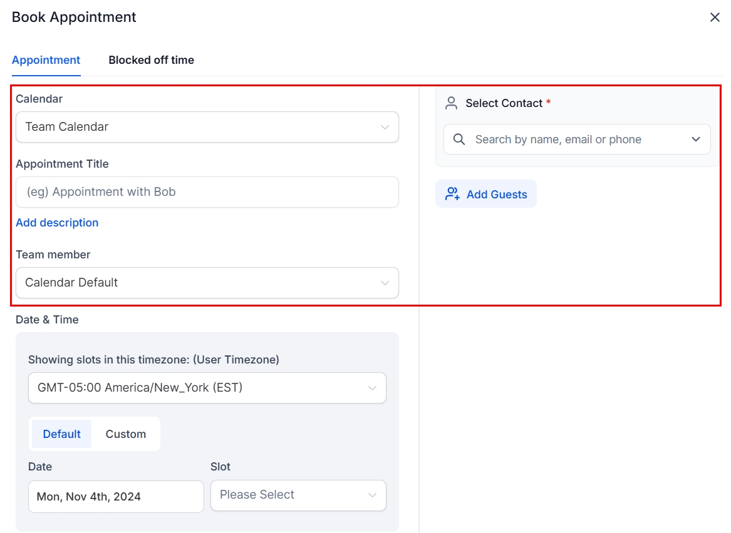The height and width of the screenshot is (533, 731).
Task: Close the Book Appointment dialog
Action: [x=715, y=18]
